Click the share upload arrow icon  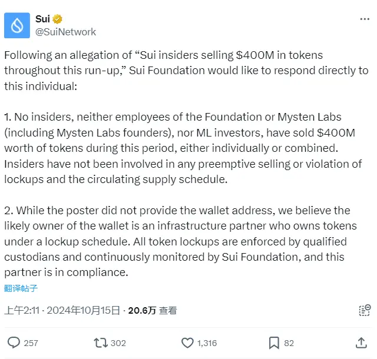(x=362, y=342)
